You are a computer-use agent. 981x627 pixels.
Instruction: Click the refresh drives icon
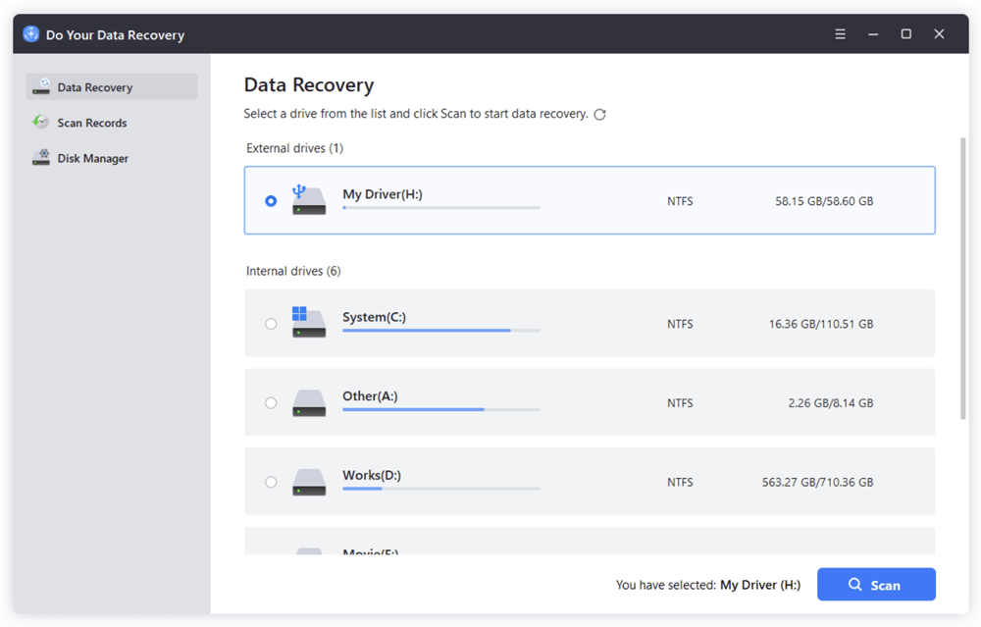[600, 114]
